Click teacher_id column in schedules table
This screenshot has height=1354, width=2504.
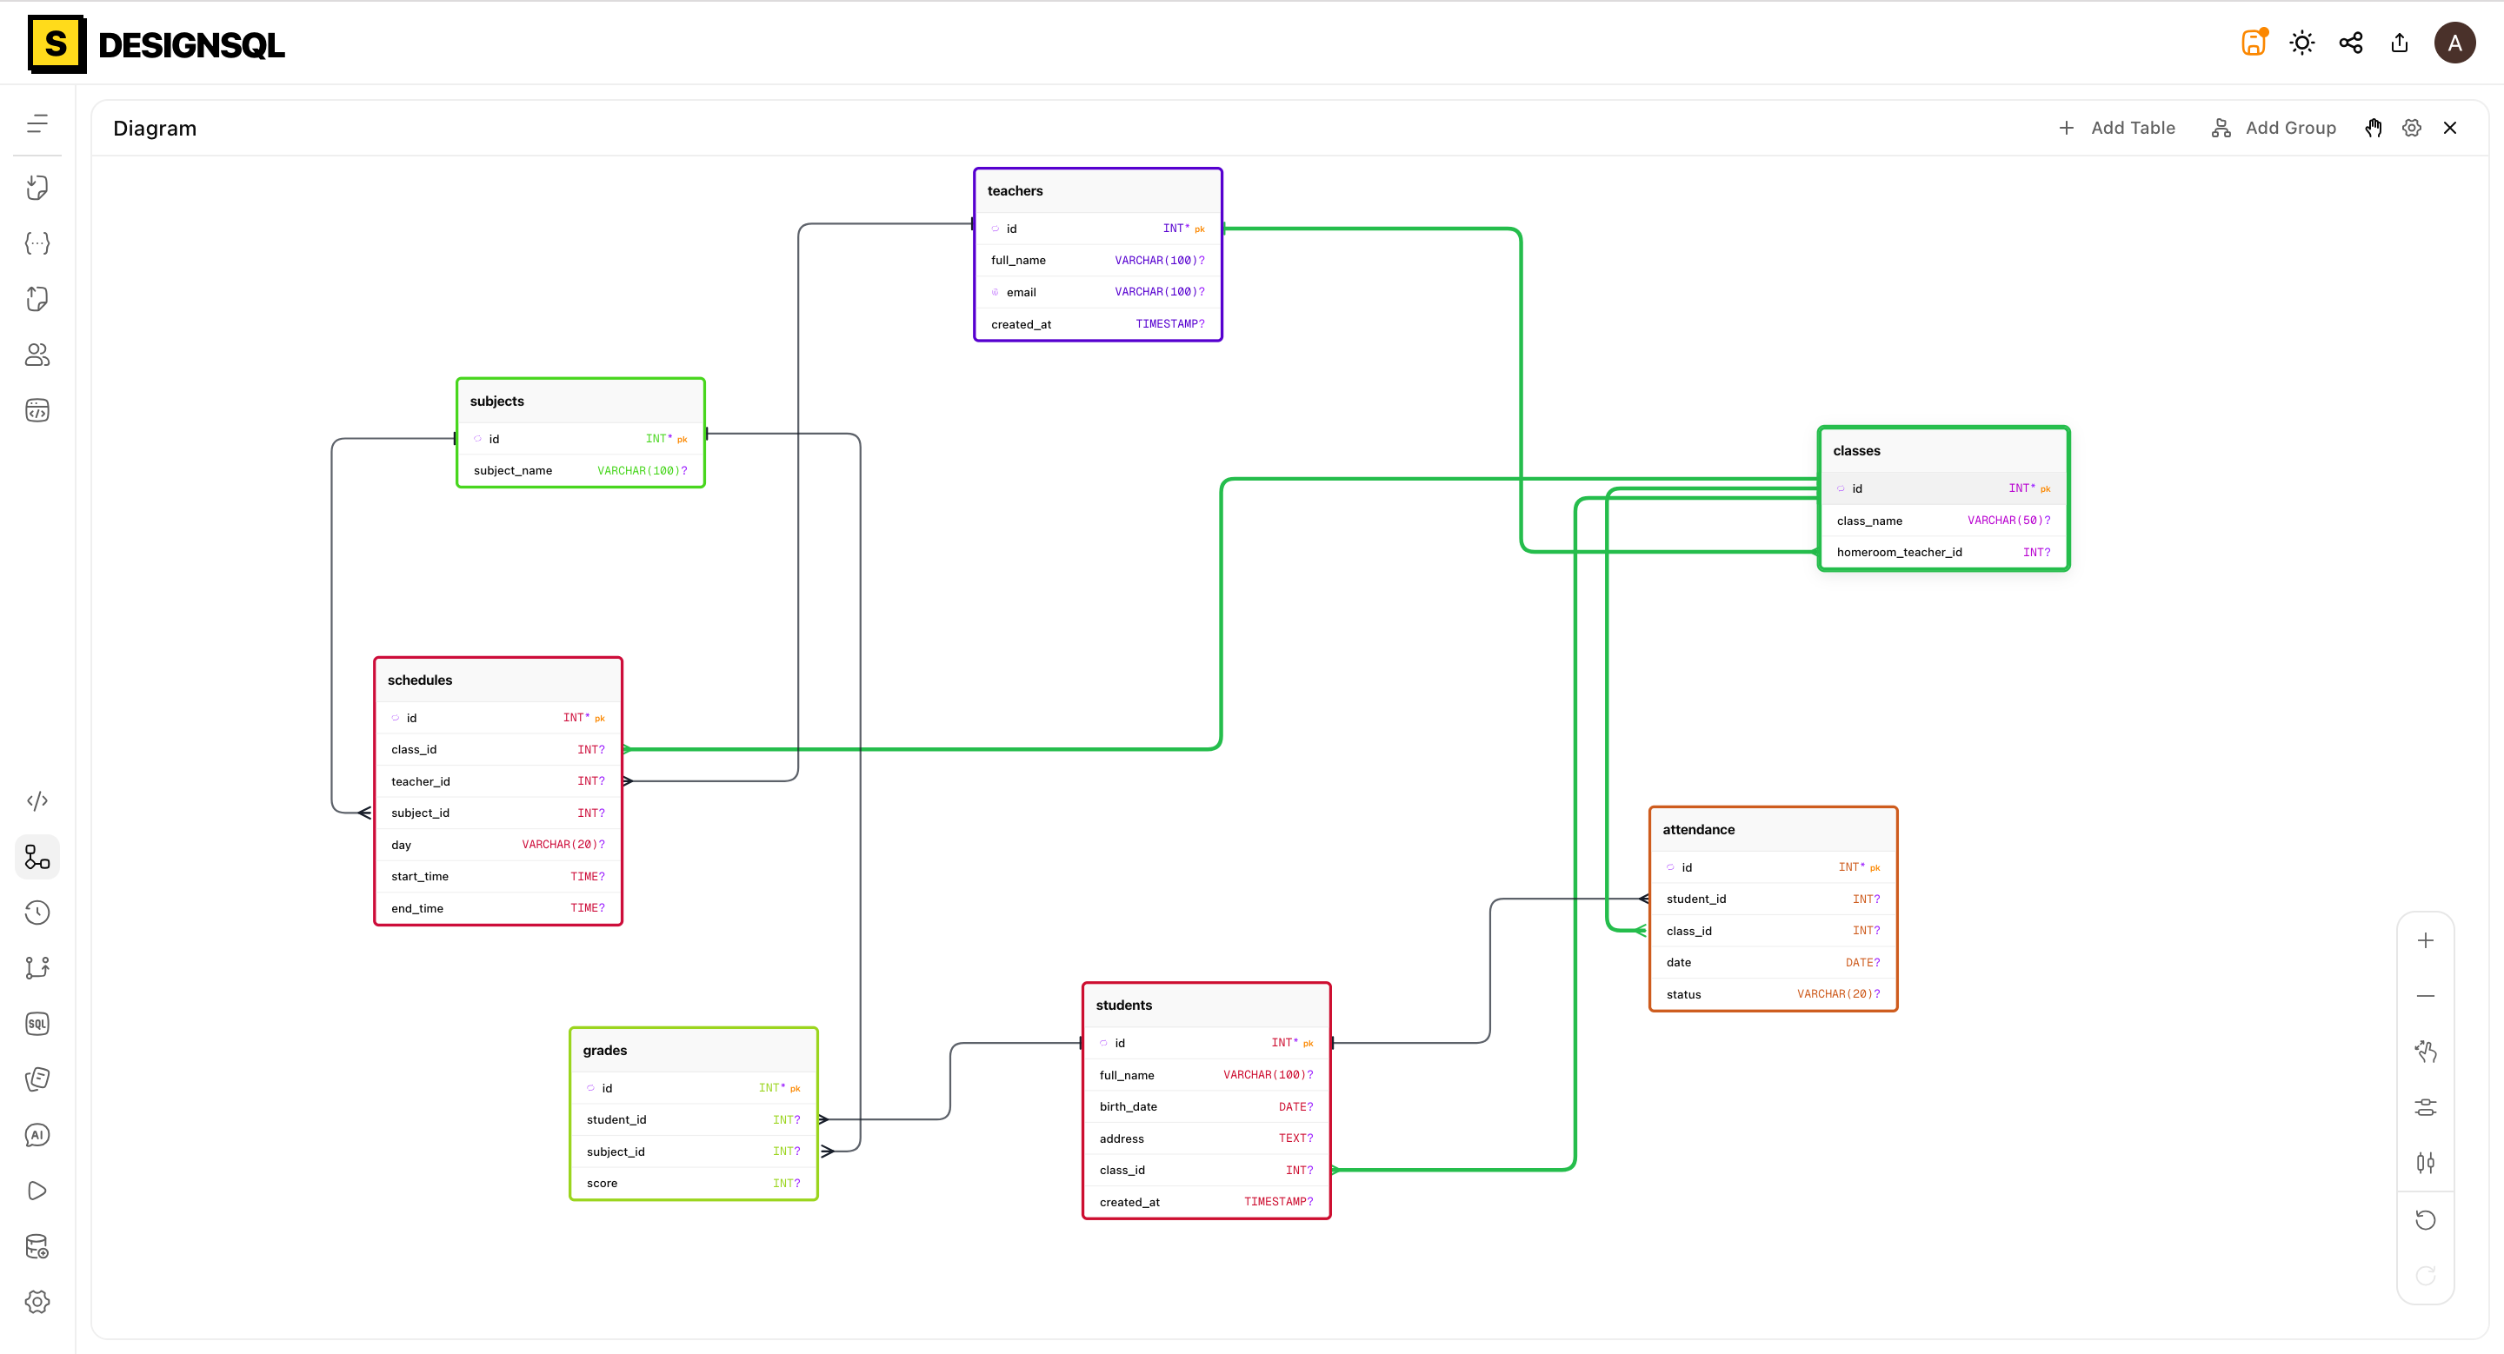pos(497,781)
